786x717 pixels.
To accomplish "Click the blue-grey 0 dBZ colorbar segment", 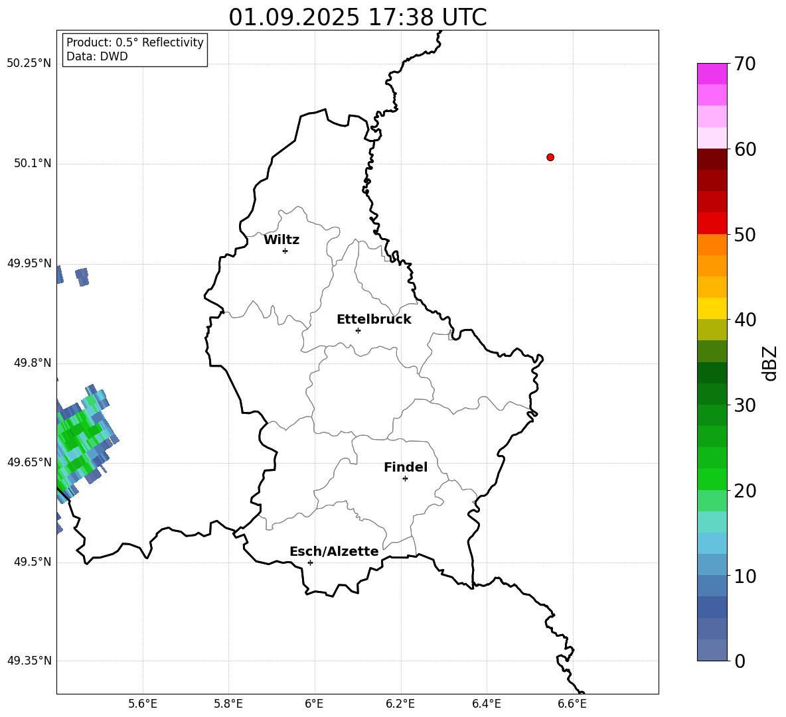I will [712, 650].
